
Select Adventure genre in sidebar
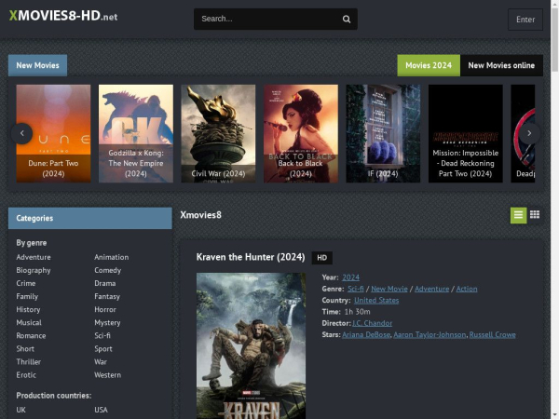point(34,257)
